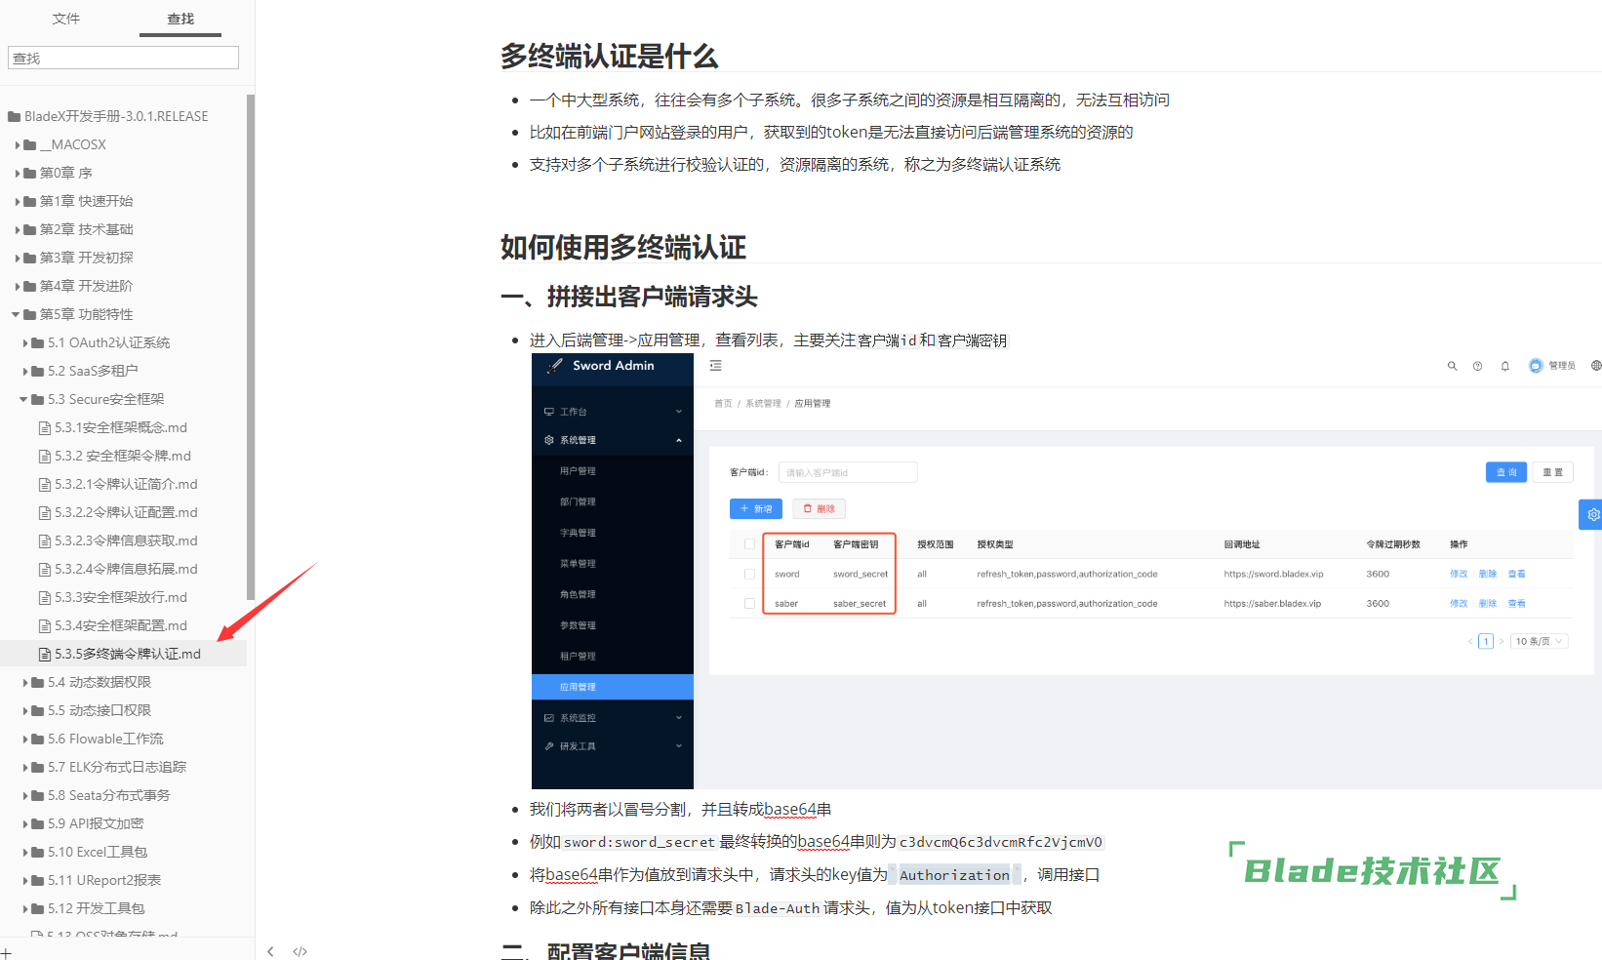Viewport: 1602px width, 960px height.
Task: Click the file icon of 5.3.2.2令牌认证配置.md
Action: [45, 512]
